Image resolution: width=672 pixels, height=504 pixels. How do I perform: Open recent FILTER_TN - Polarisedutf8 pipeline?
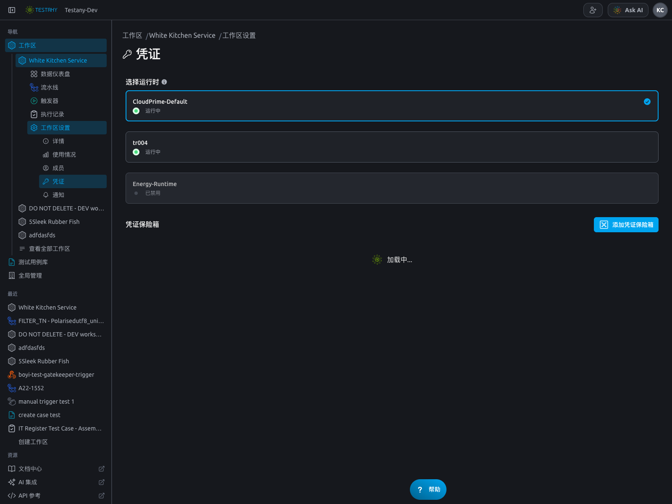[x=56, y=321]
